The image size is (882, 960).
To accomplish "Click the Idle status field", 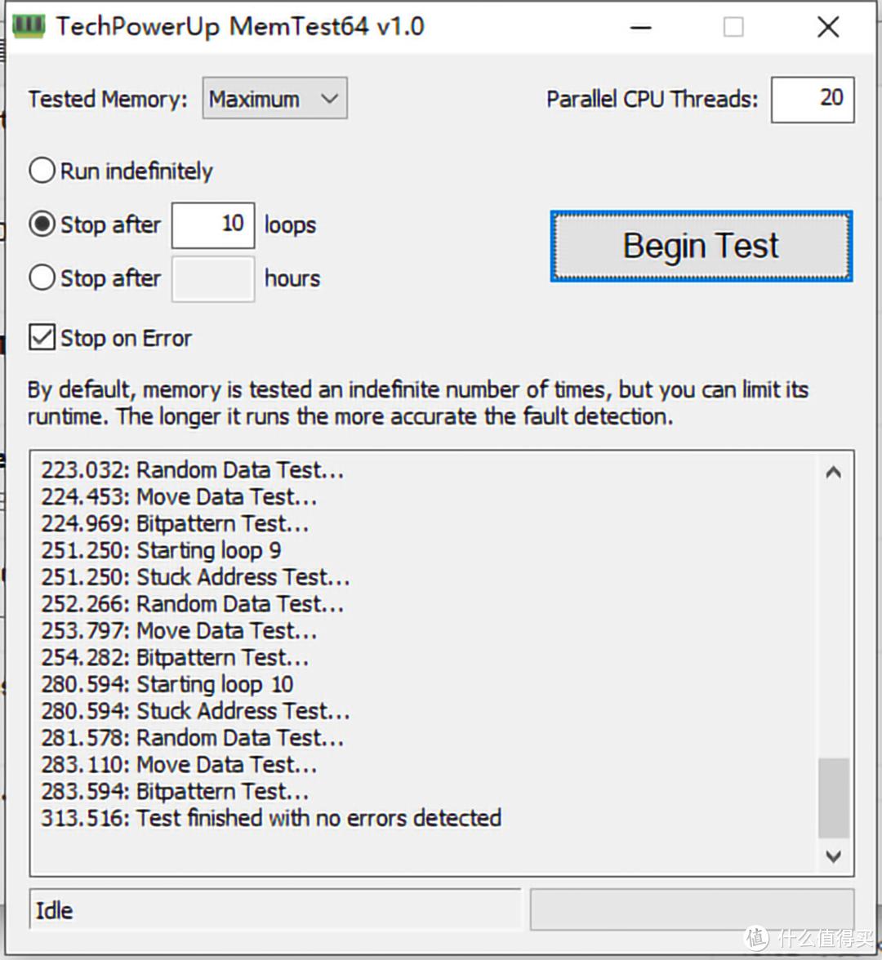I will [274, 909].
